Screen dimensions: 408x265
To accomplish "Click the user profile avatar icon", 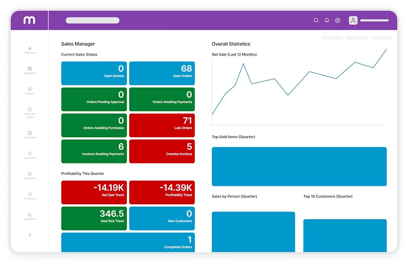I will pyautogui.click(x=353, y=20).
